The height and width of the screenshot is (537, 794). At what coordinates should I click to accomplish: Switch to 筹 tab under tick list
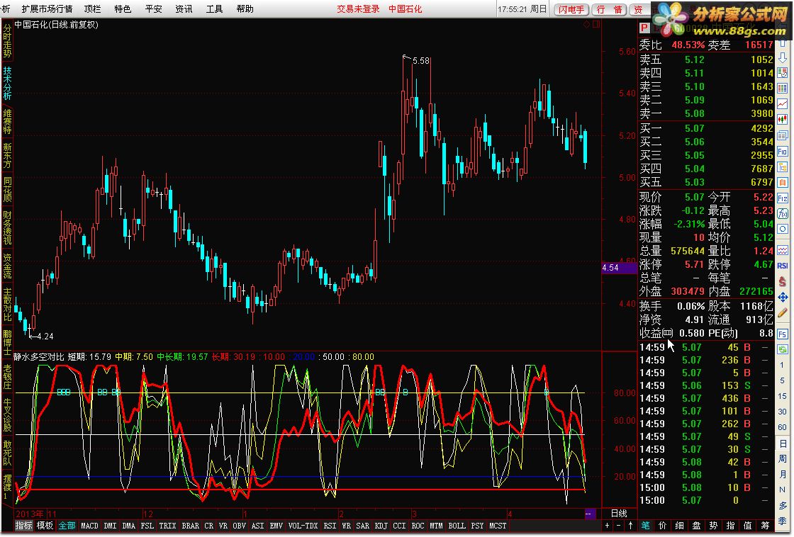[x=766, y=526]
